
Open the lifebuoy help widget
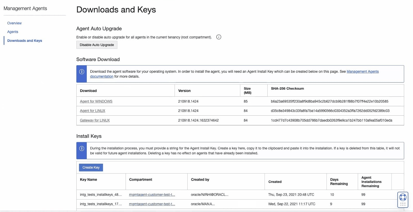coord(403,197)
